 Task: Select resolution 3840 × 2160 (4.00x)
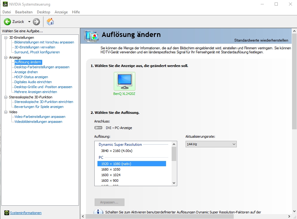click(x=117, y=151)
